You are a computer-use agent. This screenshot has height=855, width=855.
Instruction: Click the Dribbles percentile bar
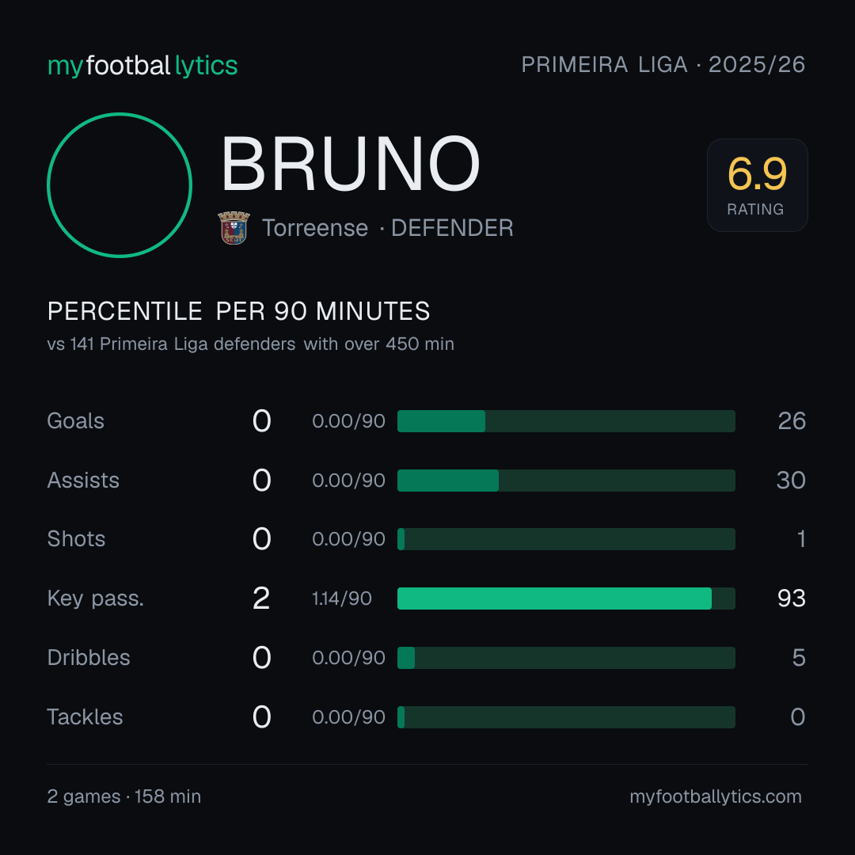[x=566, y=658]
